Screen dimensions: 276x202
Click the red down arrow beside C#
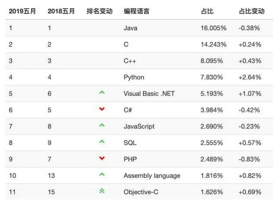click(102, 110)
